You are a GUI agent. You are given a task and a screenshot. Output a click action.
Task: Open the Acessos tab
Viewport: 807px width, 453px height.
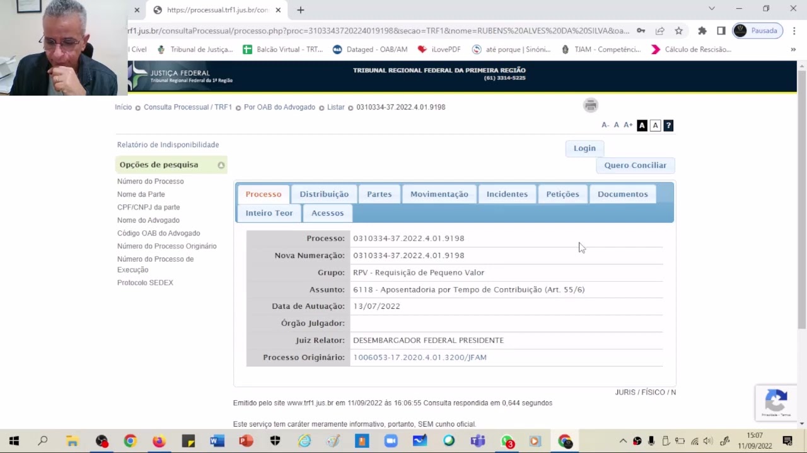328,213
